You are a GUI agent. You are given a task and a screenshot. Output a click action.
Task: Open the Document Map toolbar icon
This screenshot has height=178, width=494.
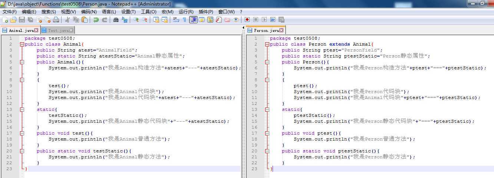(x=210, y=20)
